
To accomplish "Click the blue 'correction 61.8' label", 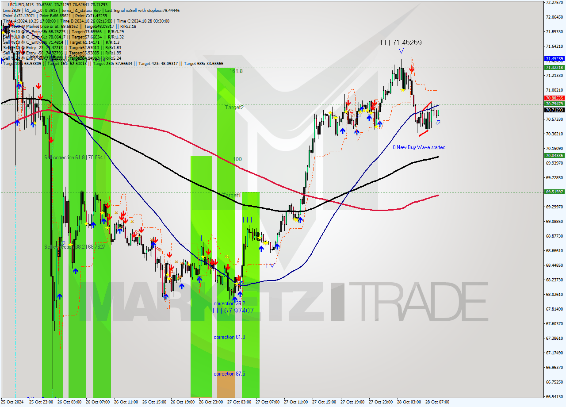I will point(229,337).
